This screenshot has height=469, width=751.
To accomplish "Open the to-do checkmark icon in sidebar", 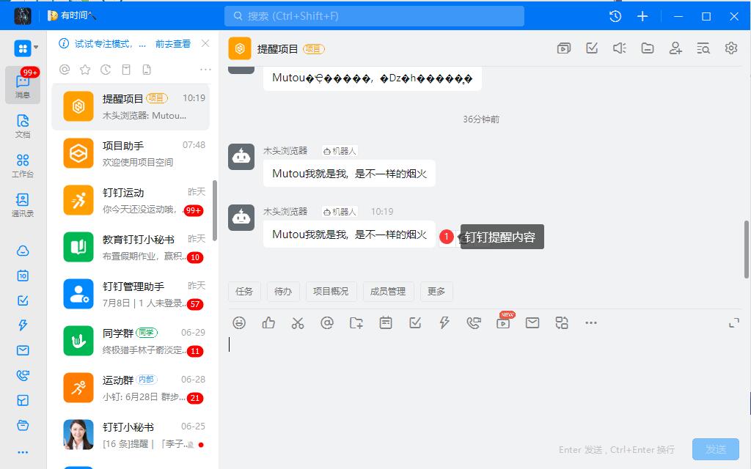I will coord(23,300).
